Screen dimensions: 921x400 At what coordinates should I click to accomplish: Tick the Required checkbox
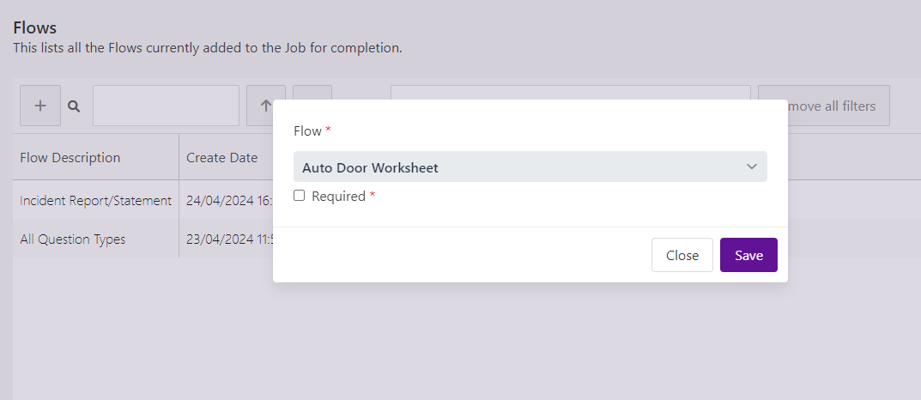[299, 196]
